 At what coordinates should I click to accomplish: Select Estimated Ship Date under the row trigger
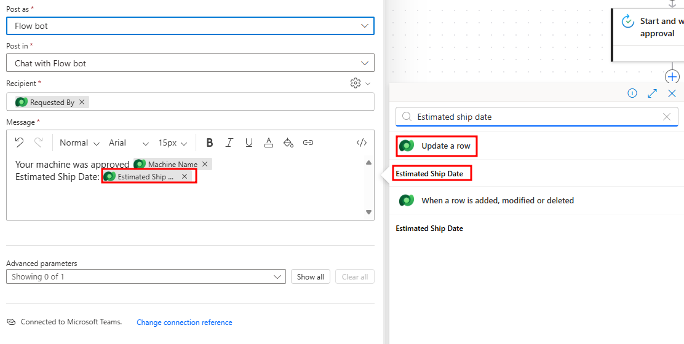pos(429,228)
